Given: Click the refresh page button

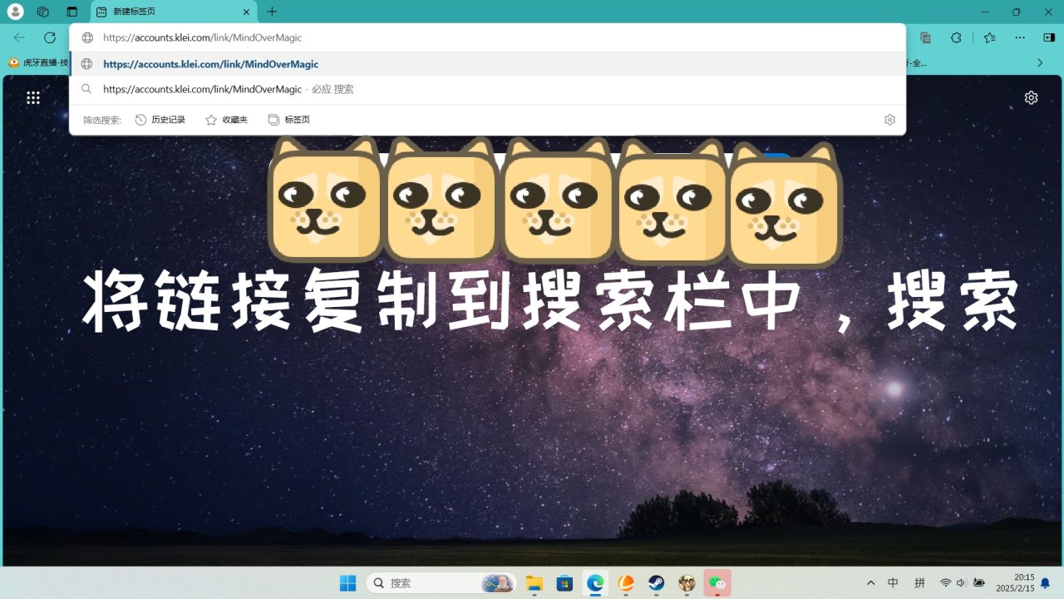Looking at the screenshot, I should click(x=50, y=37).
